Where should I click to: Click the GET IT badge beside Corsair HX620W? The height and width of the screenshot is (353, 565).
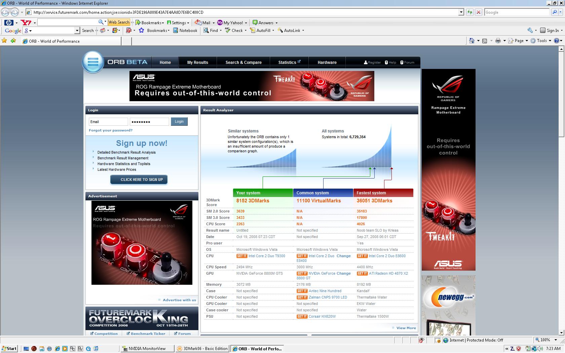click(302, 317)
